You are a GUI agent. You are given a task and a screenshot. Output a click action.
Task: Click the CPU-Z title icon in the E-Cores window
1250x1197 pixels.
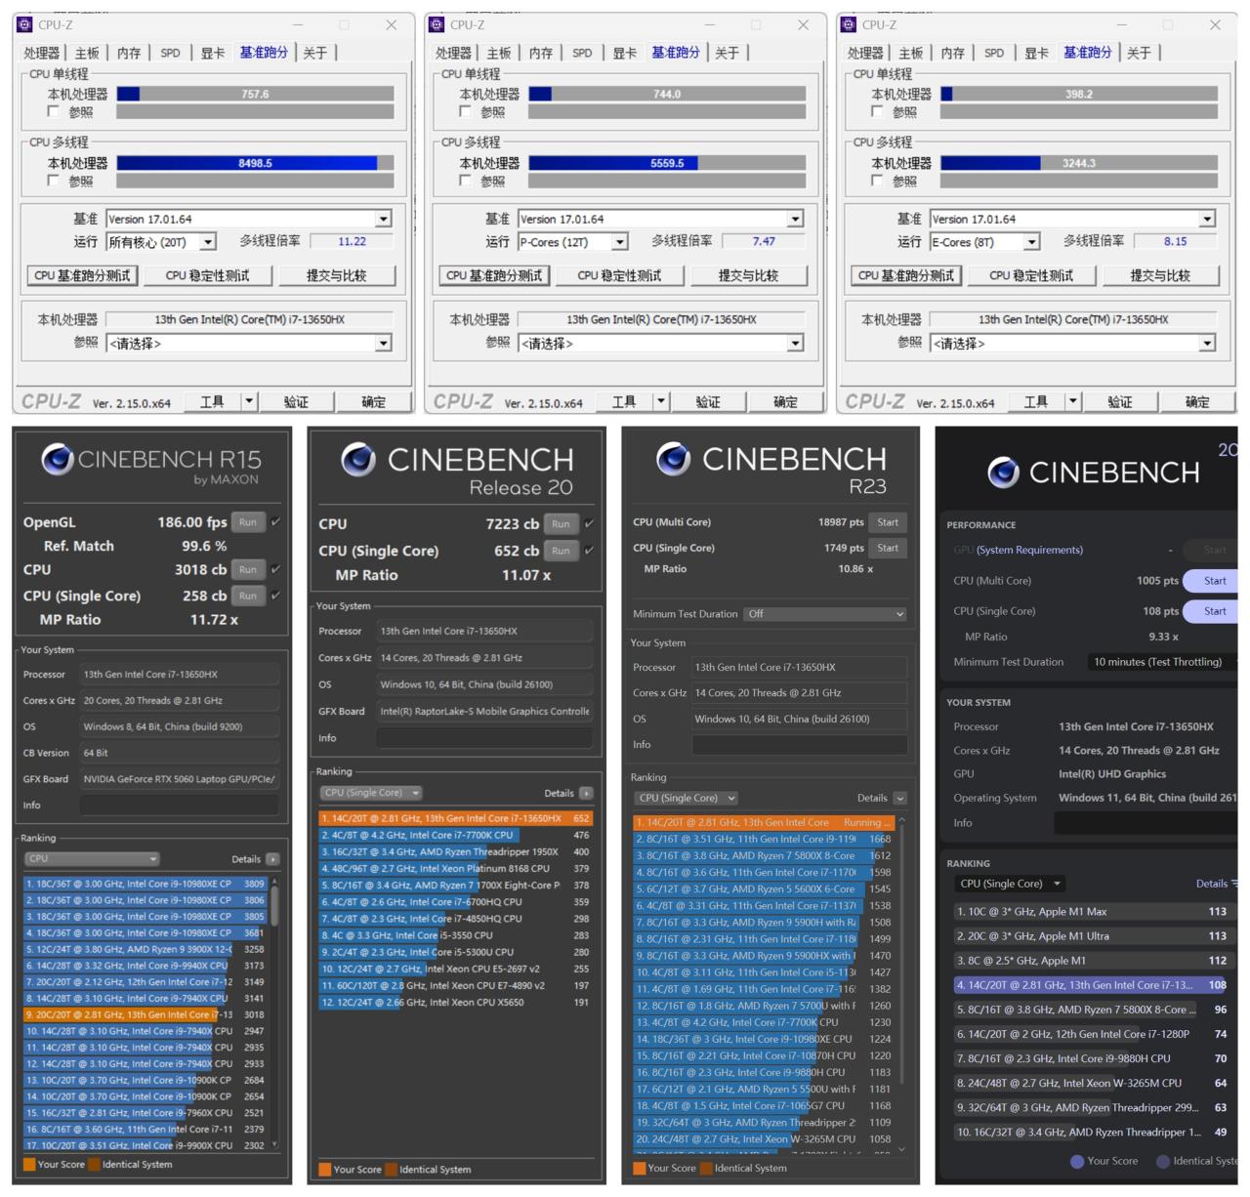point(849,25)
